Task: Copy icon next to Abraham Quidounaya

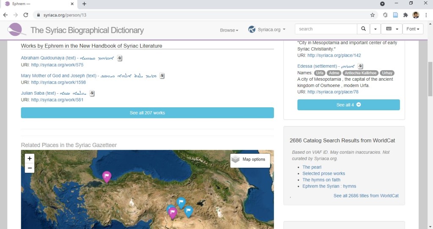Action: [x=120, y=58]
